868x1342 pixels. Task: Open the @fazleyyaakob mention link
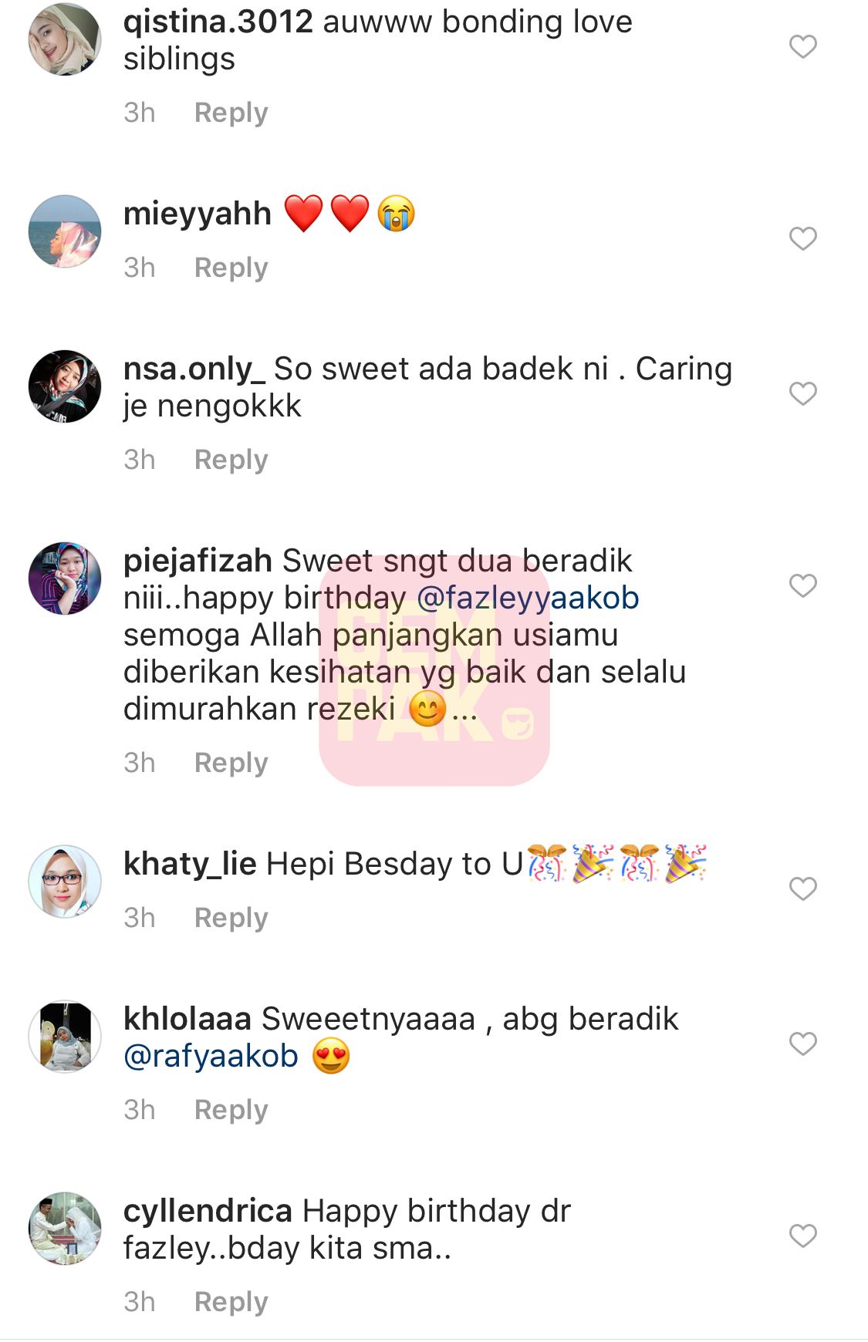click(x=528, y=598)
